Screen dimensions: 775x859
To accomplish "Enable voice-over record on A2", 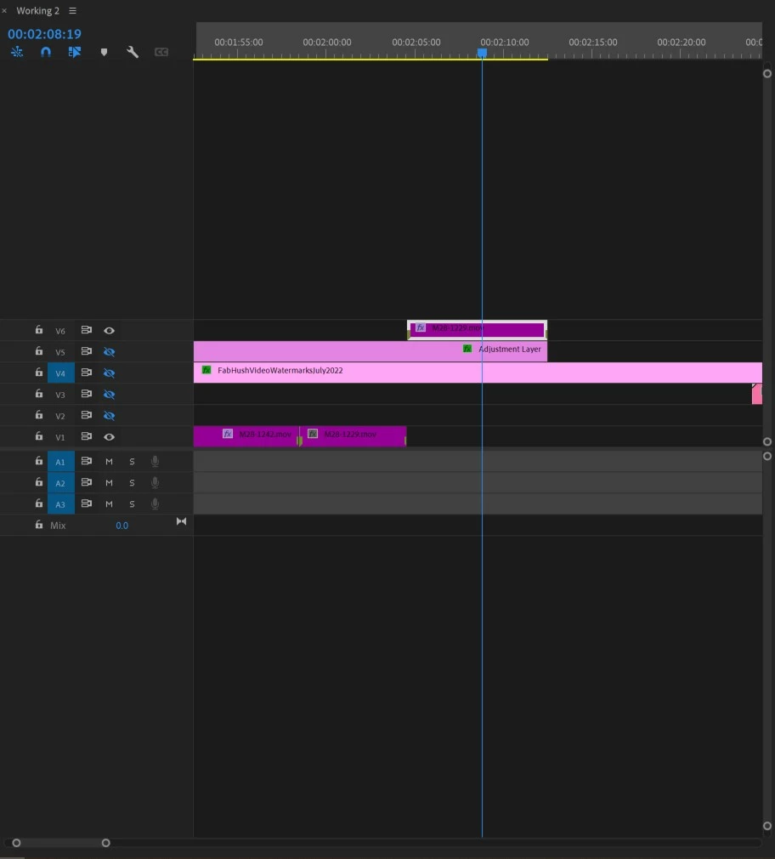I will (x=155, y=483).
